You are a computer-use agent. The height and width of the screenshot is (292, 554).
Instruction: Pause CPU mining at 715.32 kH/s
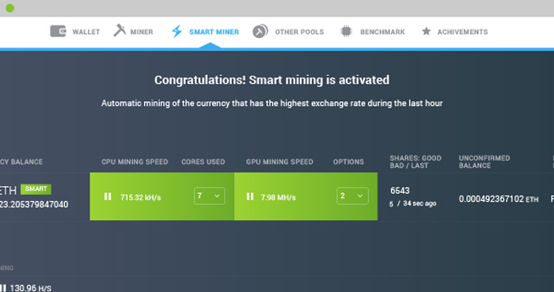(x=108, y=196)
